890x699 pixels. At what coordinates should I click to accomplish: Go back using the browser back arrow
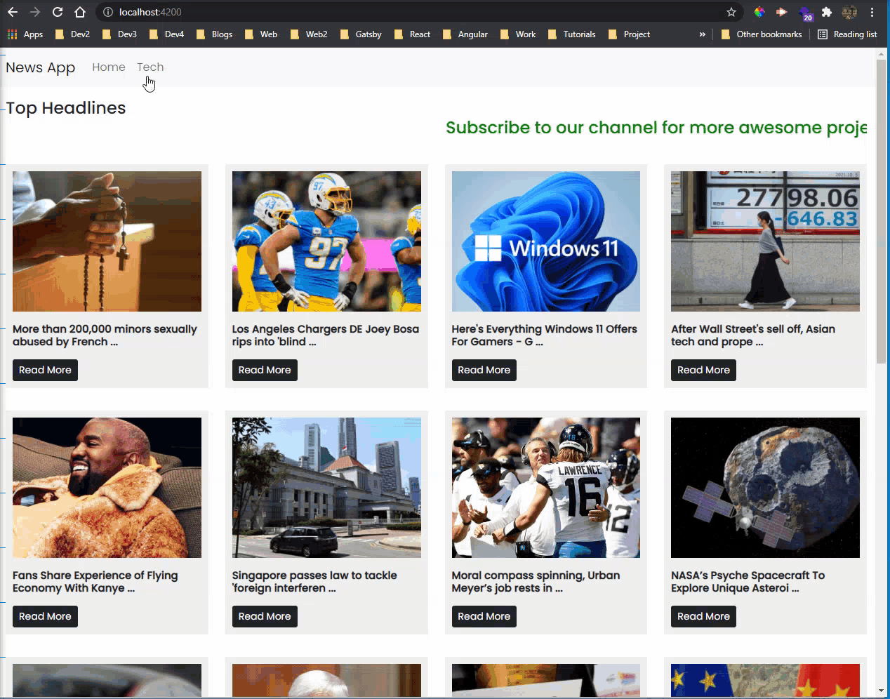[13, 12]
